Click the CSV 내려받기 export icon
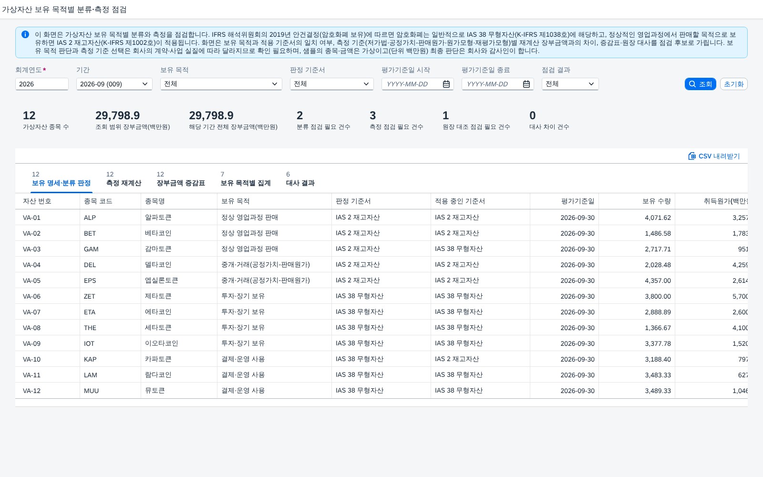Viewport: 763px width, 477px height. [692, 156]
